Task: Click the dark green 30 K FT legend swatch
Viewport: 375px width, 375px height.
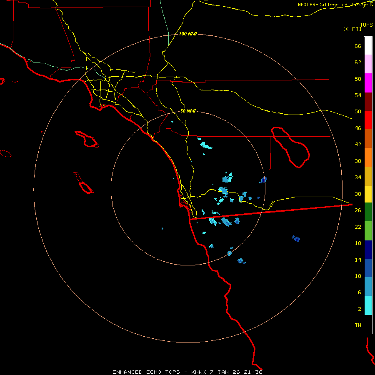Action: (368, 212)
